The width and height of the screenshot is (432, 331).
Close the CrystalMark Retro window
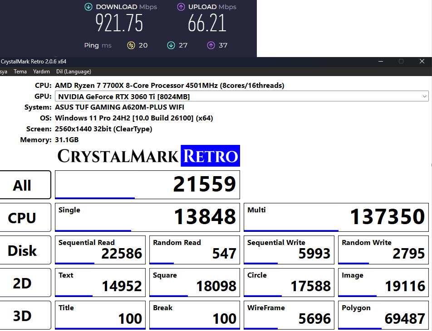coord(422,61)
